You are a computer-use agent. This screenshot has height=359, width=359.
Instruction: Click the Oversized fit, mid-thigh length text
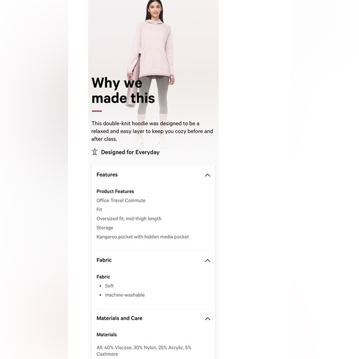(x=129, y=218)
